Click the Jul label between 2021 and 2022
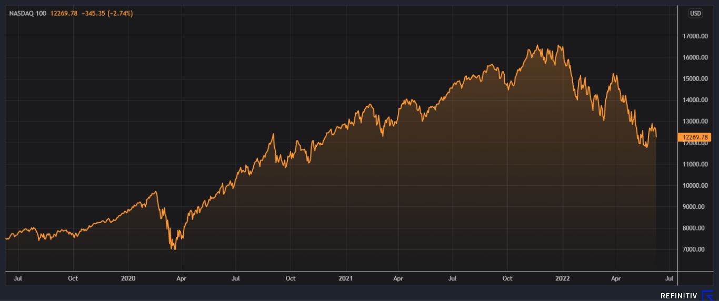This screenshot has height=301, width=719. coord(453,278)
